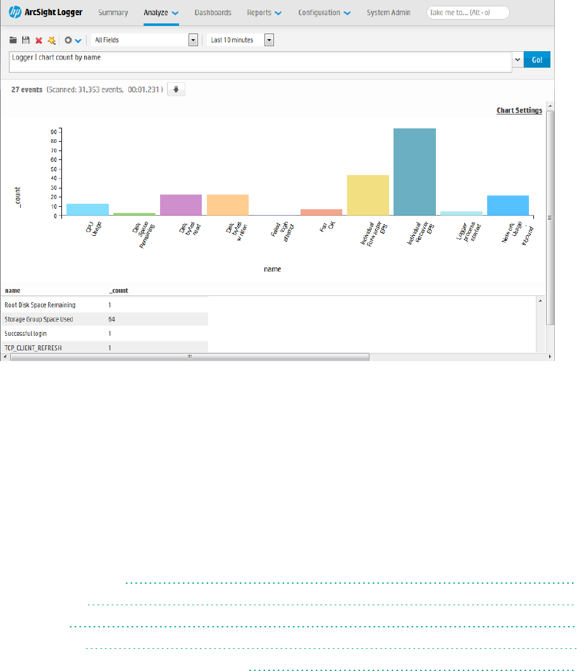
Task: Export results with the download arrow icon
Action: pyautogui.click(x=176, y=89)
